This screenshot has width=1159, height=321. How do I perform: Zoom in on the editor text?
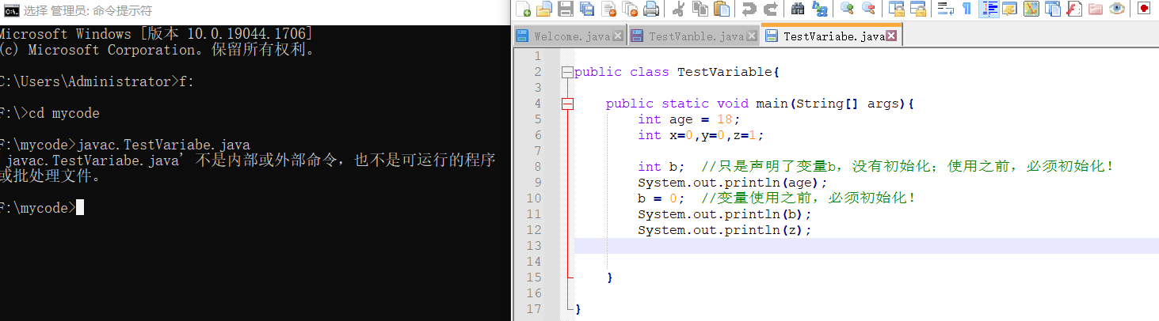pyautogui.click(x=847, y=9)
